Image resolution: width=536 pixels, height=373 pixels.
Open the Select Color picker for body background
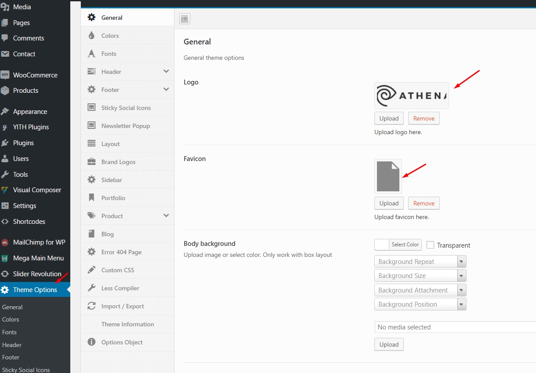(405, 245)
